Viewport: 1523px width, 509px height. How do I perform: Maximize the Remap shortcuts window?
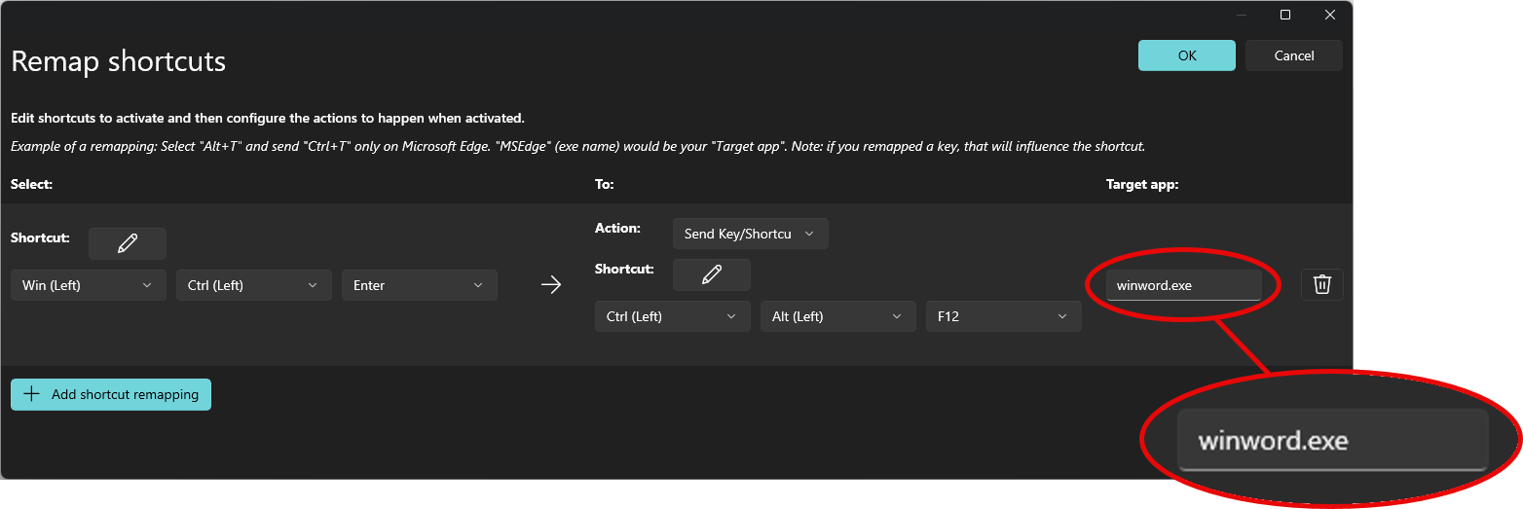[1285, 15]
